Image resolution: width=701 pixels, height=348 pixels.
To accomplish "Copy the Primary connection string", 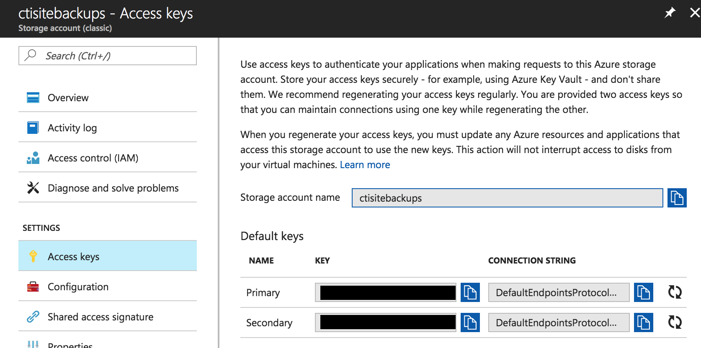I will point(644,292).
